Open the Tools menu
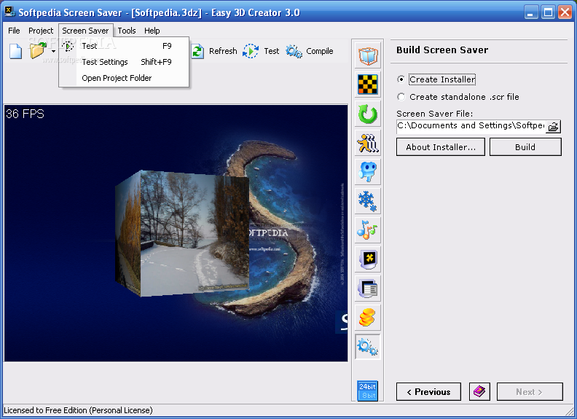 [127, 31]
